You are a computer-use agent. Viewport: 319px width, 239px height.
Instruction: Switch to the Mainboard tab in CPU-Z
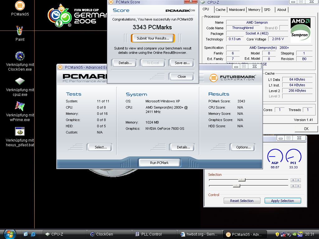pyautogui.click(x=237, y=10)
